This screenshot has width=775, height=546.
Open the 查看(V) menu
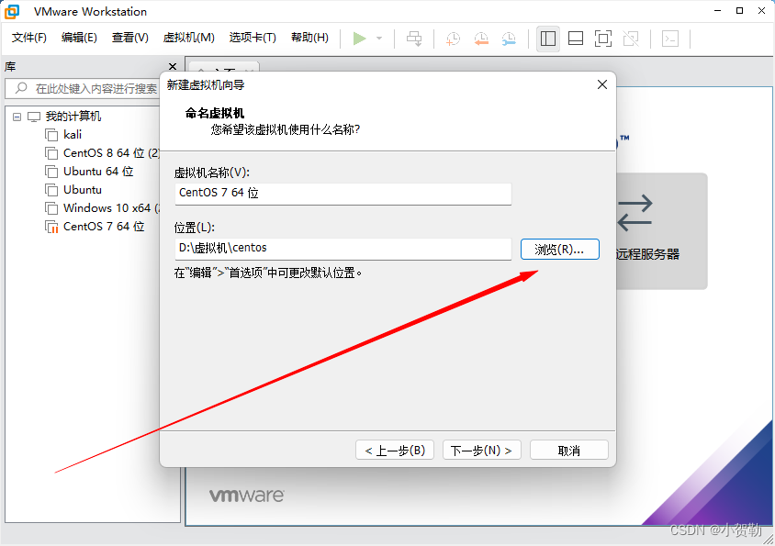point(130,38)
